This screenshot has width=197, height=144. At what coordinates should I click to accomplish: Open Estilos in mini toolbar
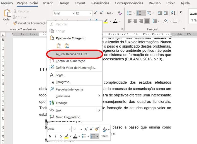coord(105,132)
